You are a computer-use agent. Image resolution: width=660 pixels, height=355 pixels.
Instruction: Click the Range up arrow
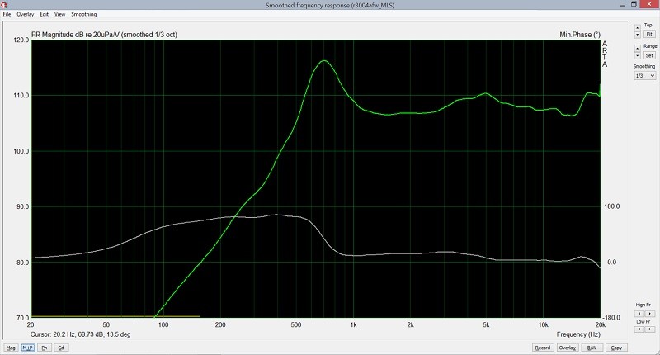(x=637, y=49)
